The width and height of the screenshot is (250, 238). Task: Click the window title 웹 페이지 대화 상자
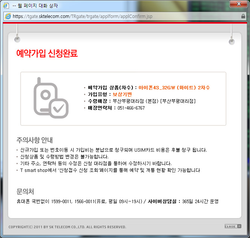[x=38, y=6]
